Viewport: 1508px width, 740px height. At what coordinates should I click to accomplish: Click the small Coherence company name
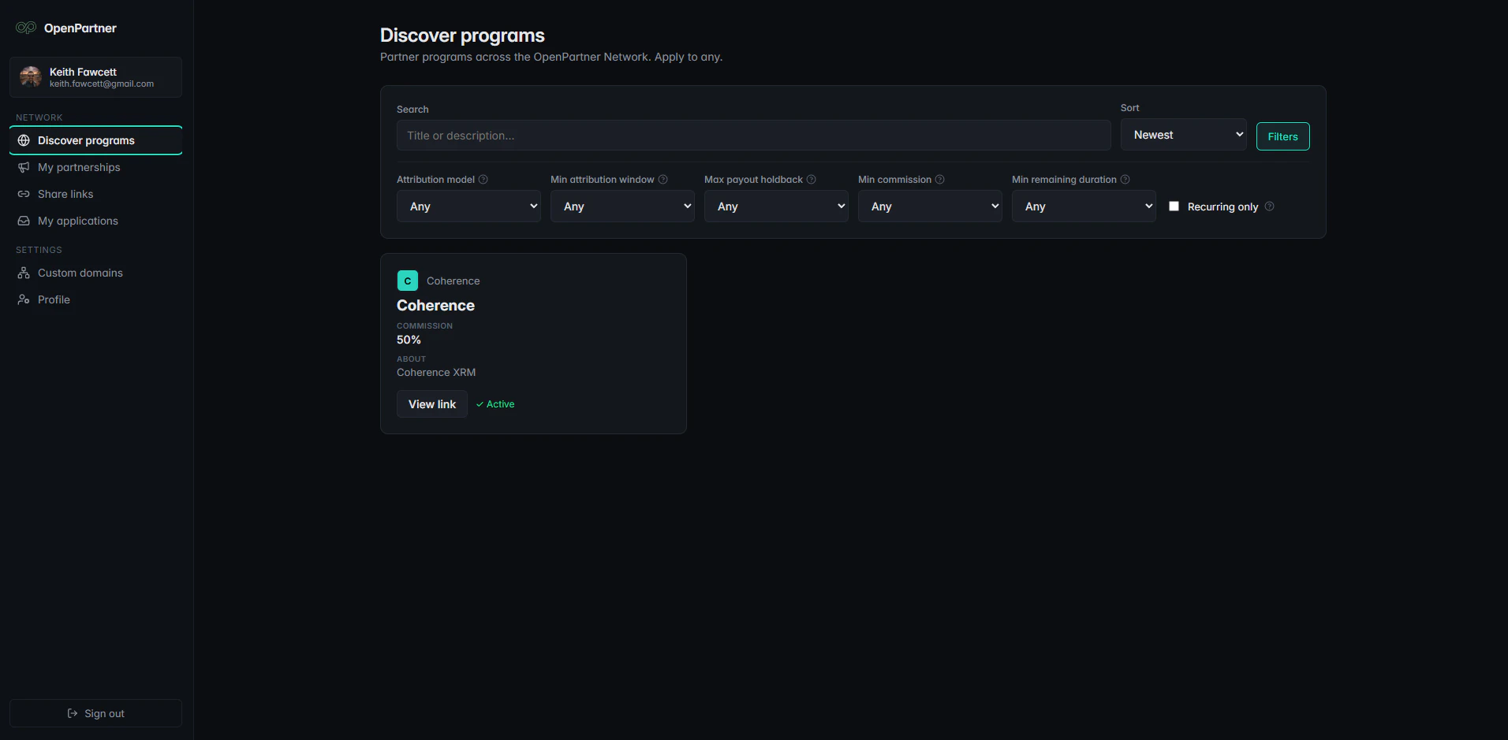pyautogui.click(x=453, y=281)
